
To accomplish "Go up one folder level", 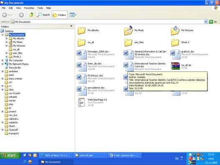I will (x=31, y=15).
